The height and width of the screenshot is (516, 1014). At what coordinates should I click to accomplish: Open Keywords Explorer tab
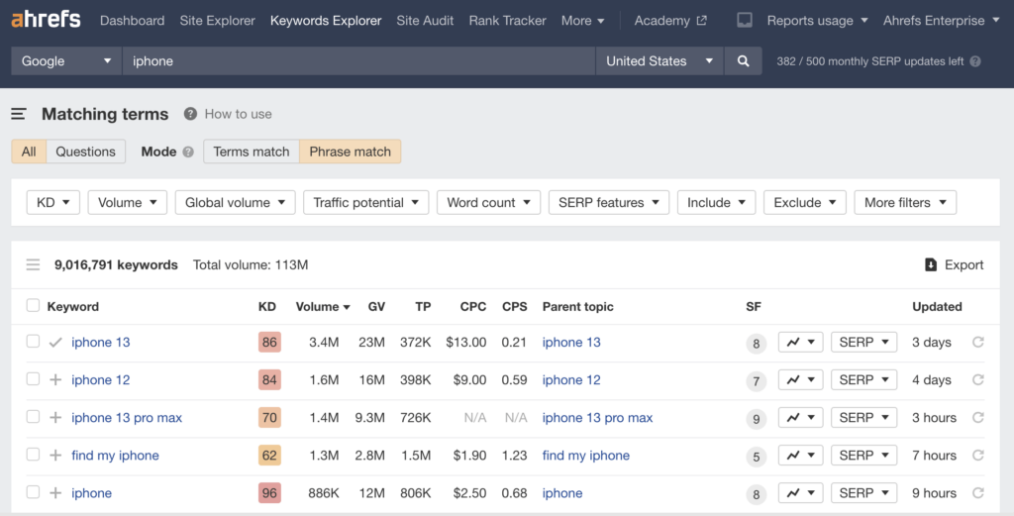click(326, 20)
